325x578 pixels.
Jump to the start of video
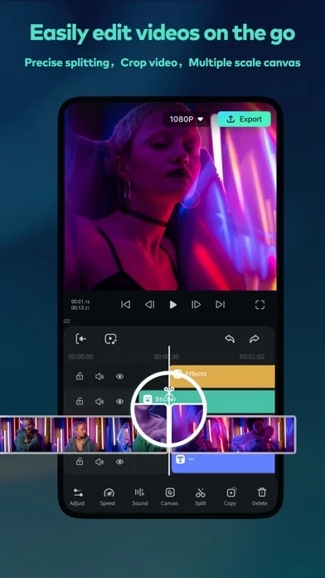pos(125,305)
